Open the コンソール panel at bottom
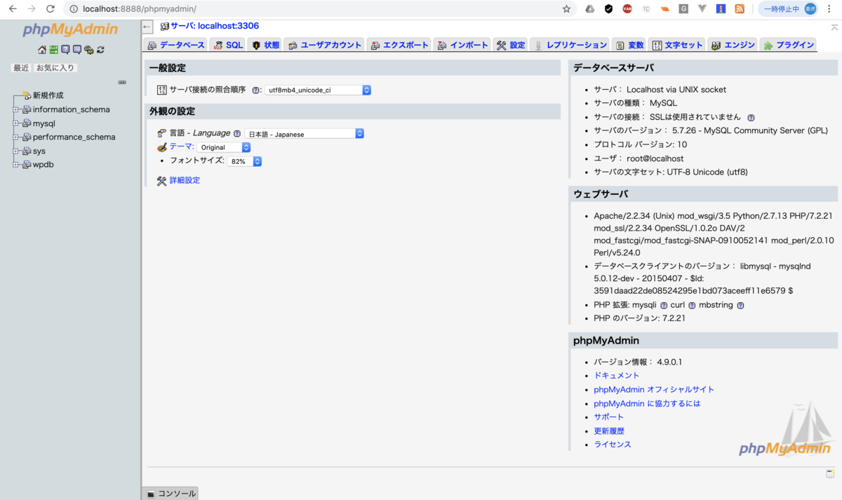Screen dimensions: 842x500 point(170,493)
